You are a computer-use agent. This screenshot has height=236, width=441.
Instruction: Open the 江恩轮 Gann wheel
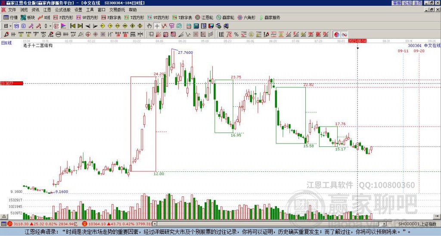pyautogui.click(x=205, y=17)
